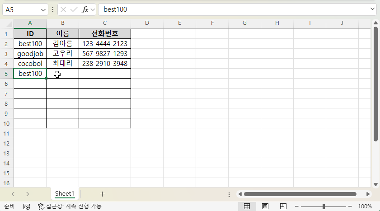This screenshot has width=380, height=211.
Task: Expand the fx function dropdown arrow
Action: [x=93, y=9]
